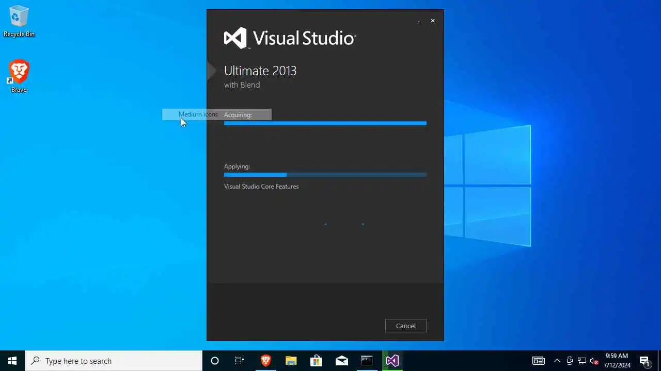Open News and interests tray icon
This screenshot has width=661, height=371.
tap(539, 361)
